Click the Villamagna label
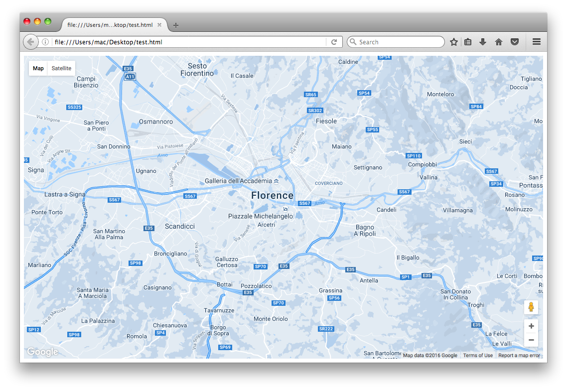 pos(458,210)
